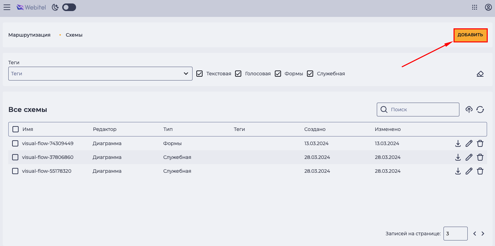Edit the visual-flow-55178320 schema
The width and height of the screenshot is (495, 246).
pyautogui.click(x=469, y=171)
